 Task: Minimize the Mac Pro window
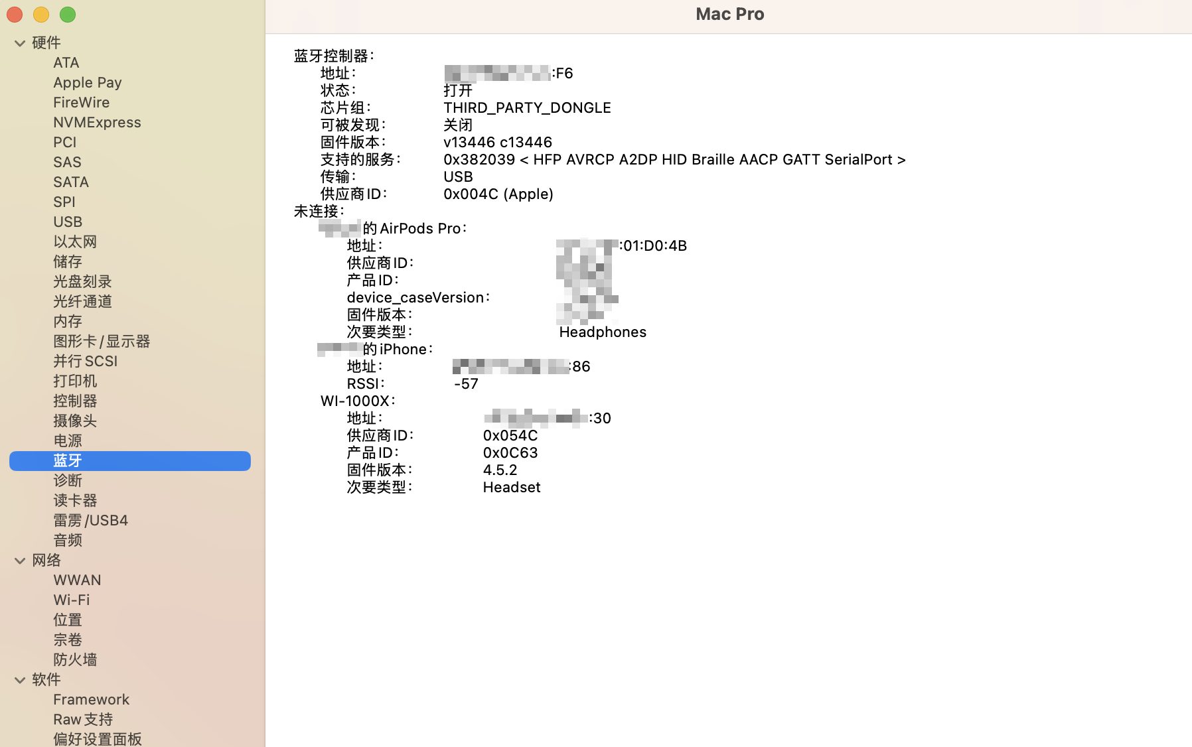point(40,14)
